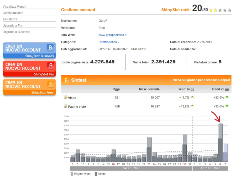Open Assistenza menu item
The height and width of the screenshot is (179, 241).
click(10, 19)
